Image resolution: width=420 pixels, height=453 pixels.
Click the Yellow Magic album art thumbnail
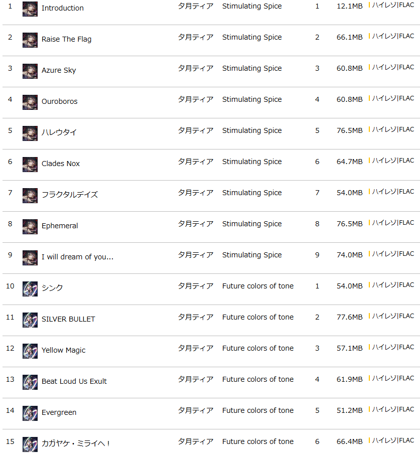click(30, 351)
